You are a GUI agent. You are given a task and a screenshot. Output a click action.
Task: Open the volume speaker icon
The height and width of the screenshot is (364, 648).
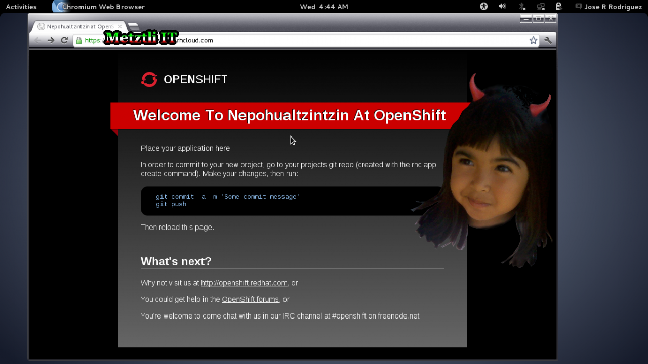point(502,7)
